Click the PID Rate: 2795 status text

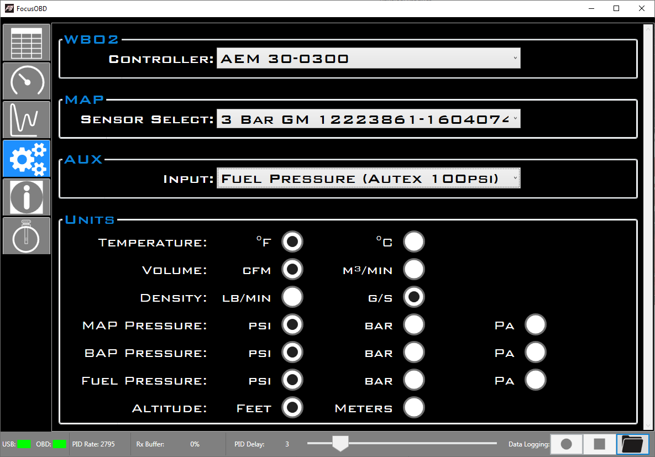(93, 444)
